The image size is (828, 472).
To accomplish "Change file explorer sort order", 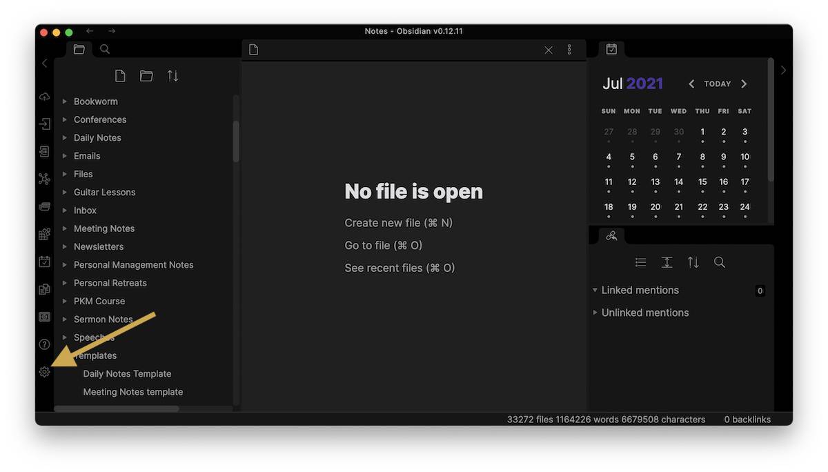I will pyautogui.click(x=172, y=76).
